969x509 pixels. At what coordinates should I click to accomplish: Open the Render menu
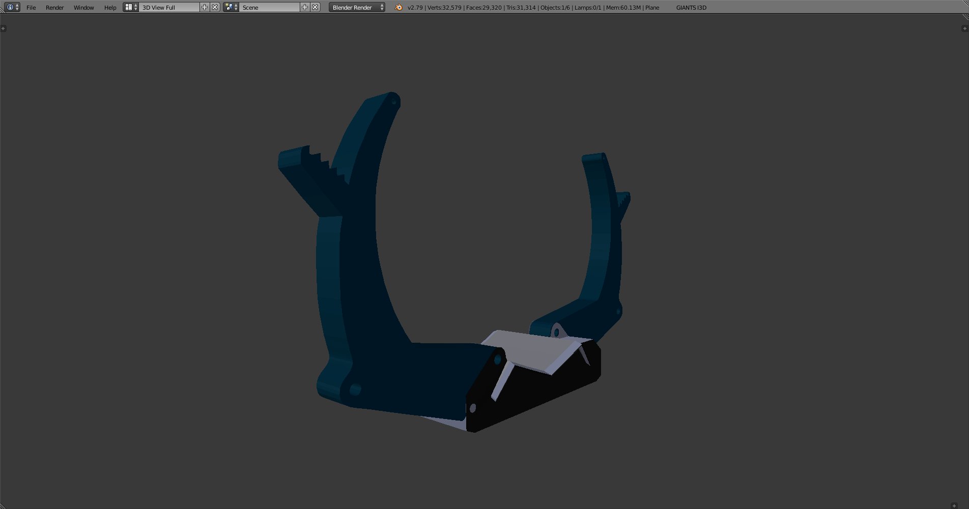(54, 8)
